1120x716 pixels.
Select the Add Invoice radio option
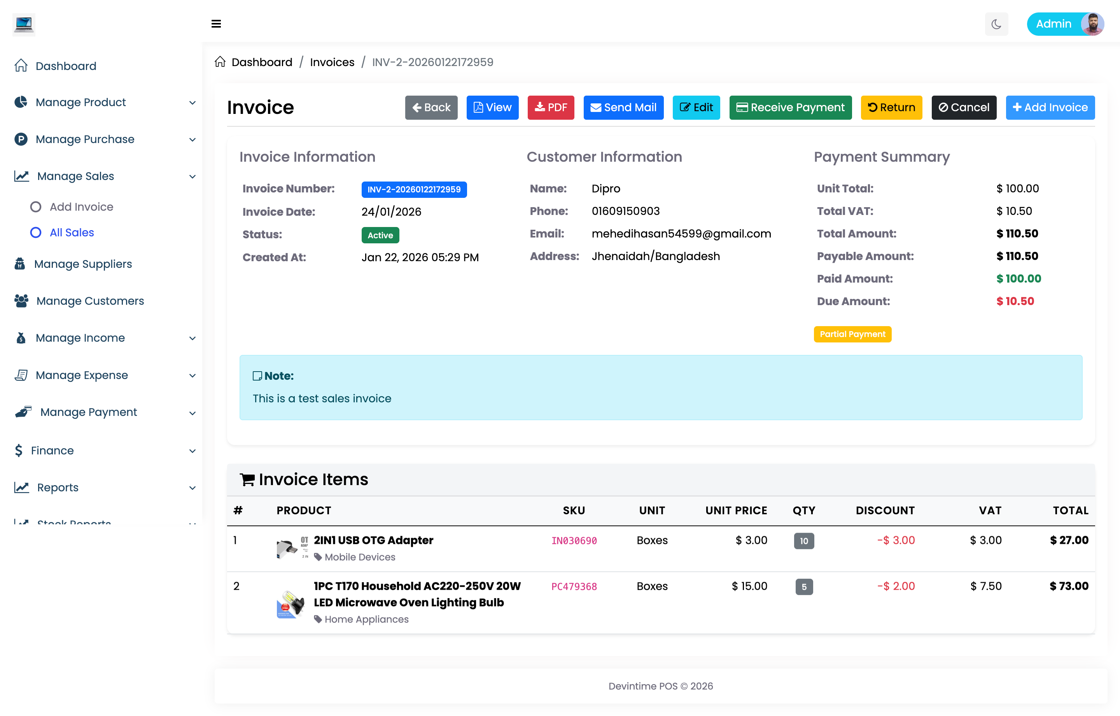[36, 206]
